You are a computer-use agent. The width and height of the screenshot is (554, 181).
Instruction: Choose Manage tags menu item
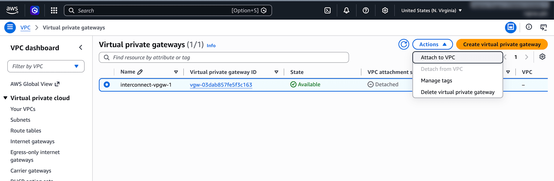(458, 81)
